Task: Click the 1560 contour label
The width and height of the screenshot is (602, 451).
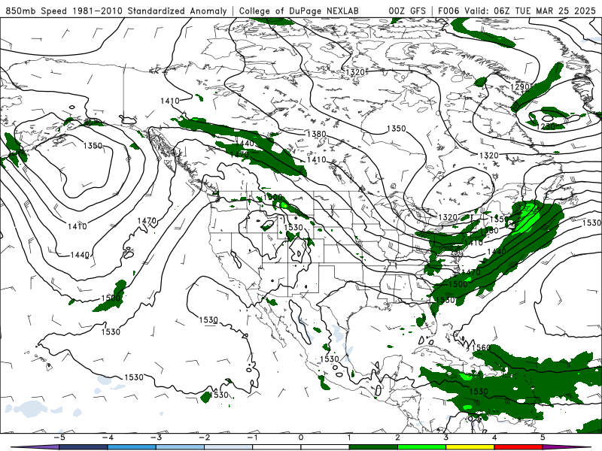Action: (481, 347)
